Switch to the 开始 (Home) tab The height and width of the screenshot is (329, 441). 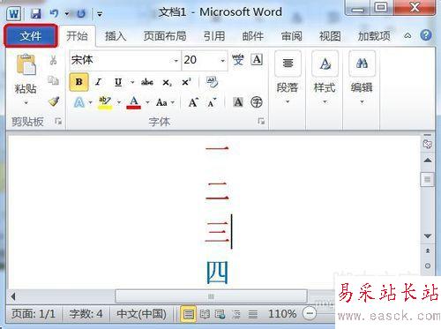tap(78, 36)
